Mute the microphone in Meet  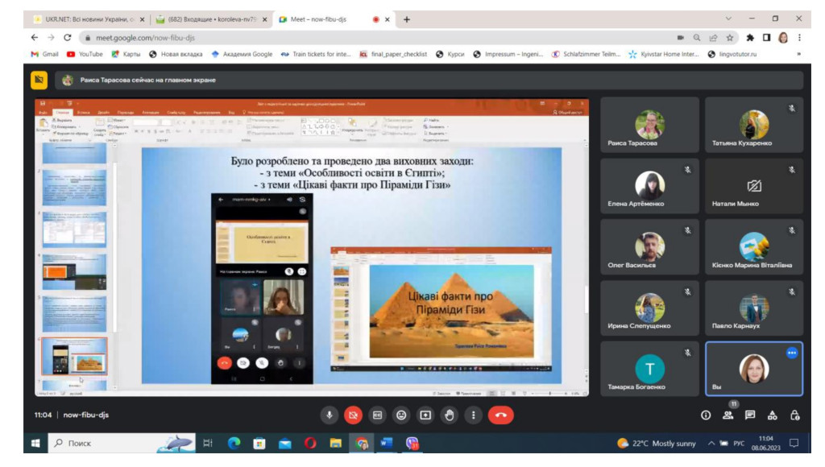329,415
